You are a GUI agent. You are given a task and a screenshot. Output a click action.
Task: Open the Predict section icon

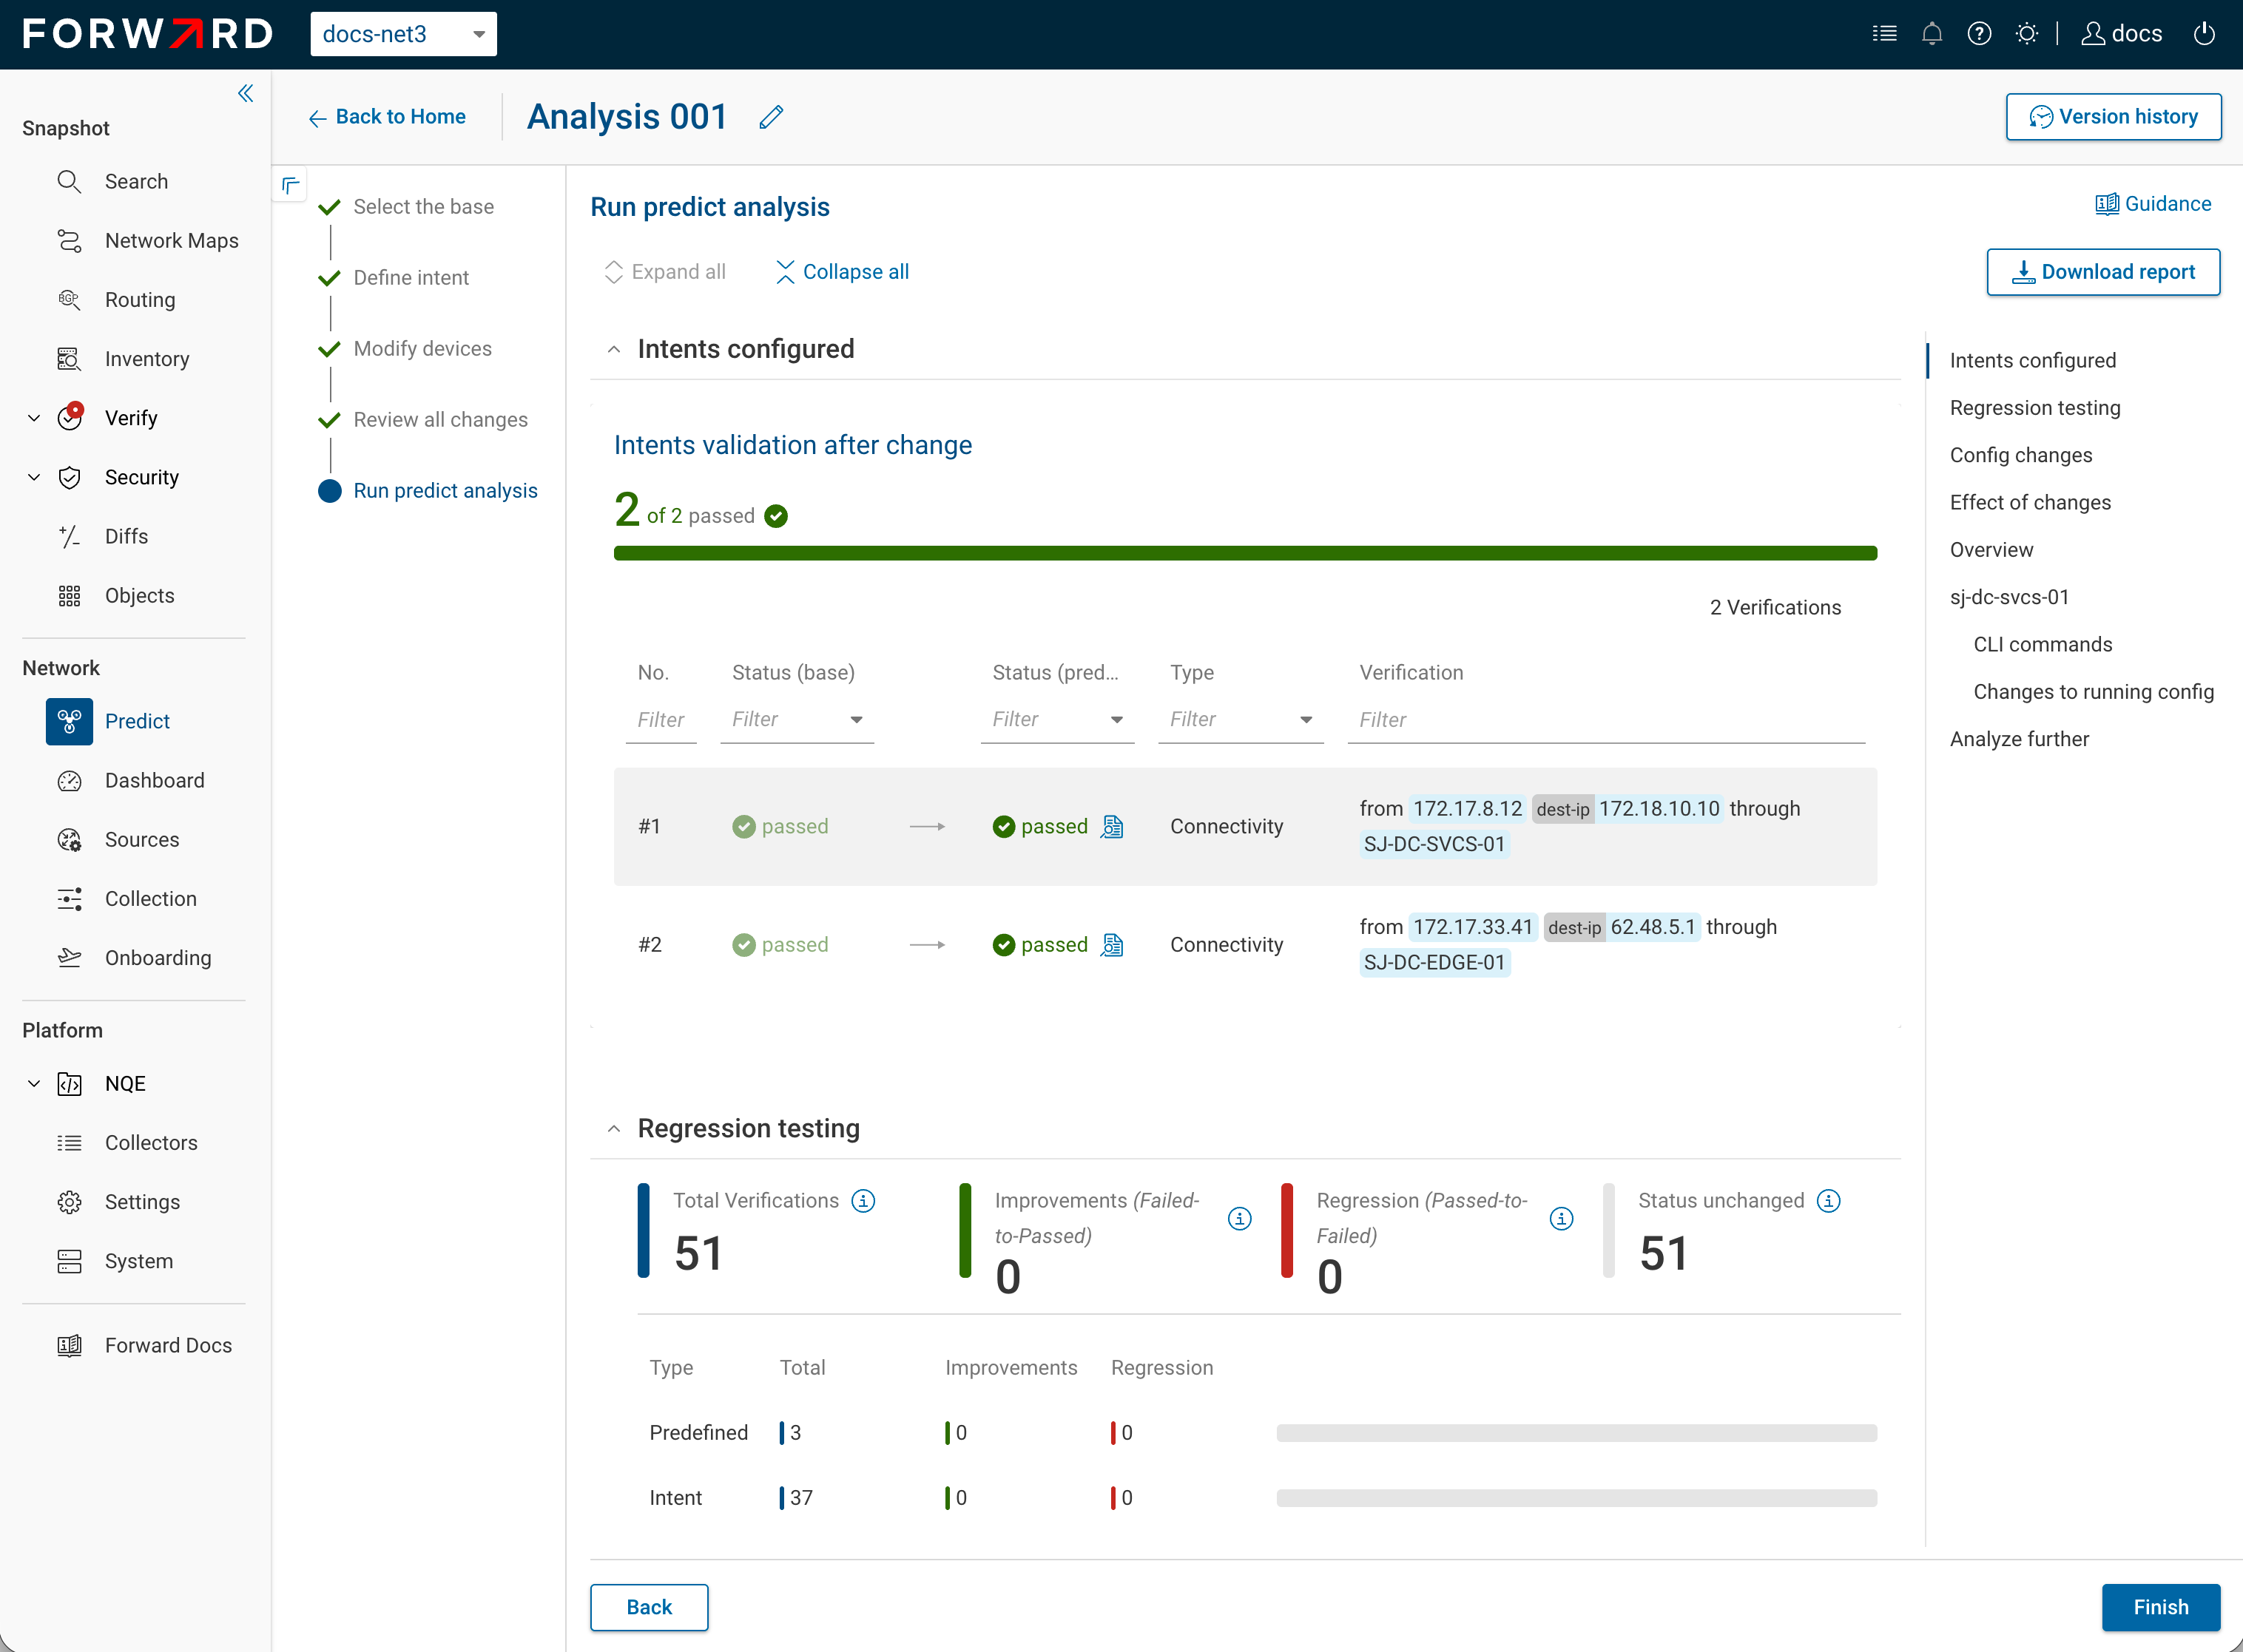point(69,721)
